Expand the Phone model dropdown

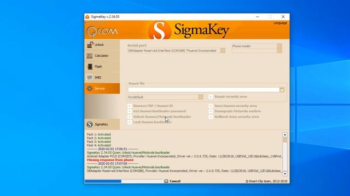pyautogui.click(x=279, y=46)
